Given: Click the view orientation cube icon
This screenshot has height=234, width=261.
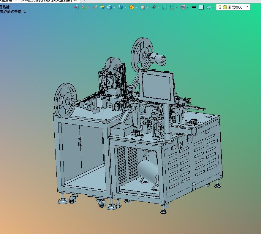Looking at the screenshot, I should coord(121,7).
